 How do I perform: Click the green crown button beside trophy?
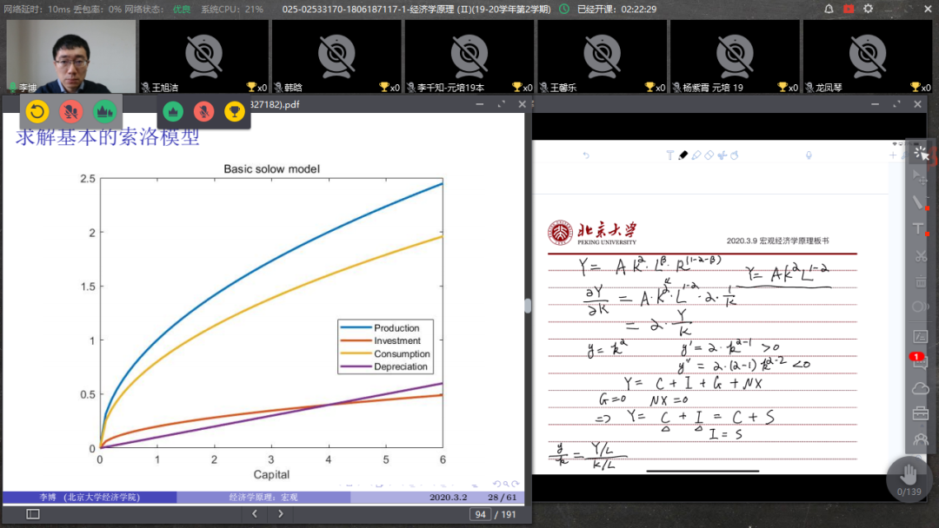(173, 111)
